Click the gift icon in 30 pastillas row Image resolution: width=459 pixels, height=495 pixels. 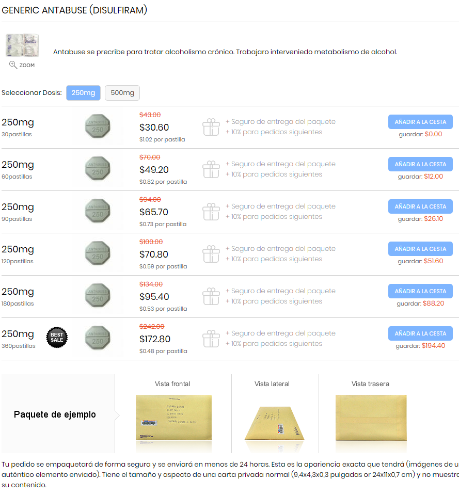click(211, 127)
